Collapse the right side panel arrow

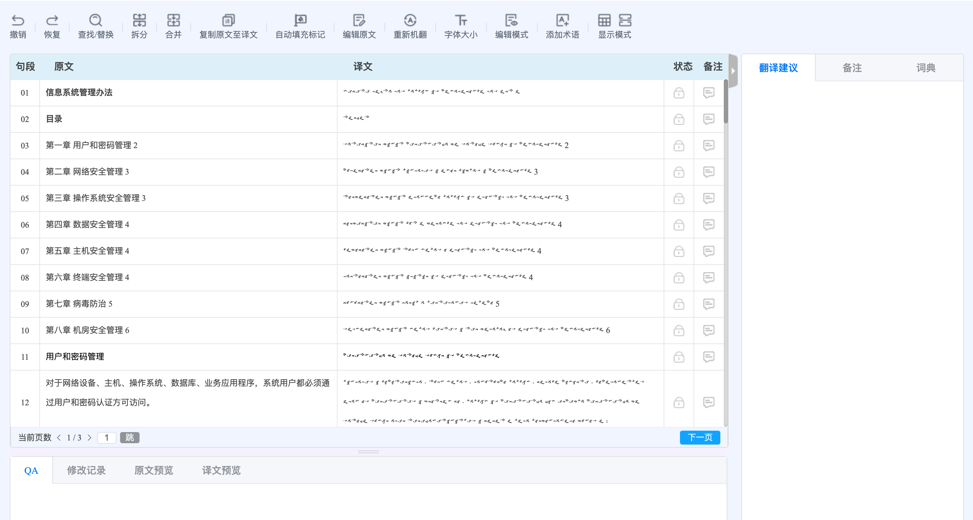733,71
